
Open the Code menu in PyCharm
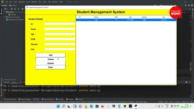[x=28, y=2]
